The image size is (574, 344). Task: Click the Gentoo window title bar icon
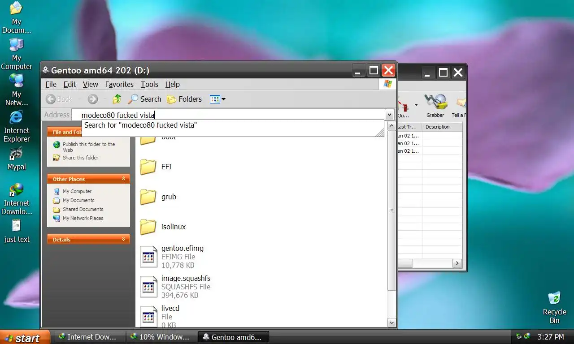[x=46, y=70]
